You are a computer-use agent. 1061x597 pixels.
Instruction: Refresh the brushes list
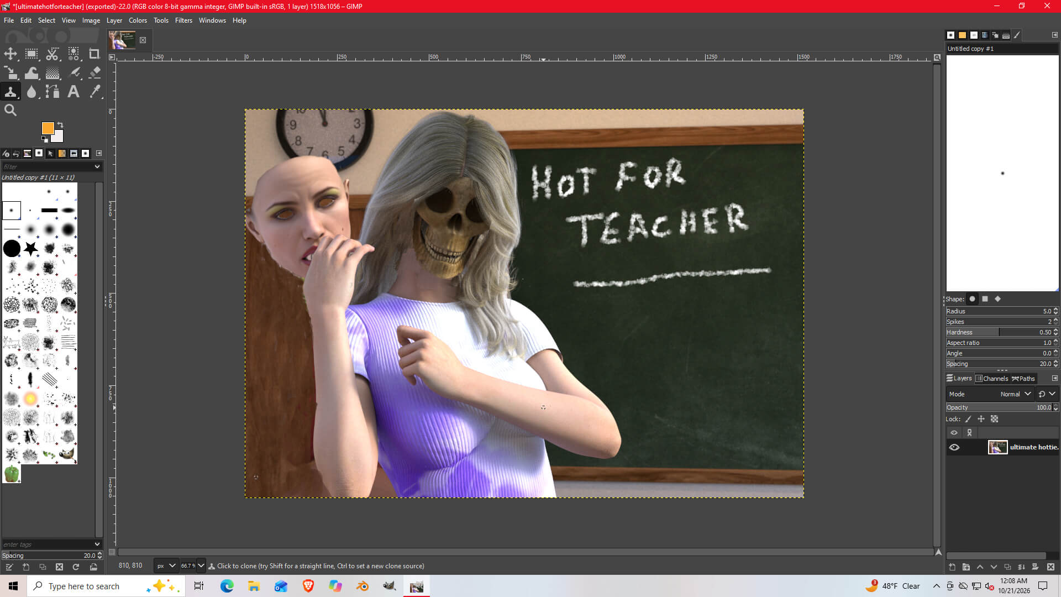pyautogui.click(x=76, y=567)
